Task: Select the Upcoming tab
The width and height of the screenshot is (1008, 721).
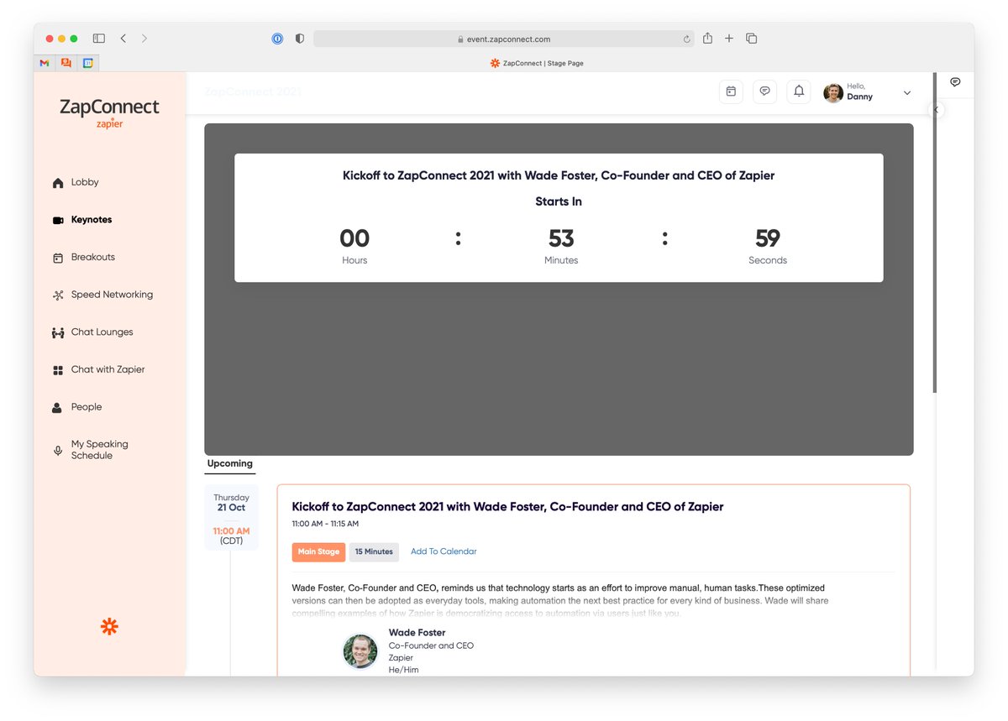Action: click(x=230, y=463)
